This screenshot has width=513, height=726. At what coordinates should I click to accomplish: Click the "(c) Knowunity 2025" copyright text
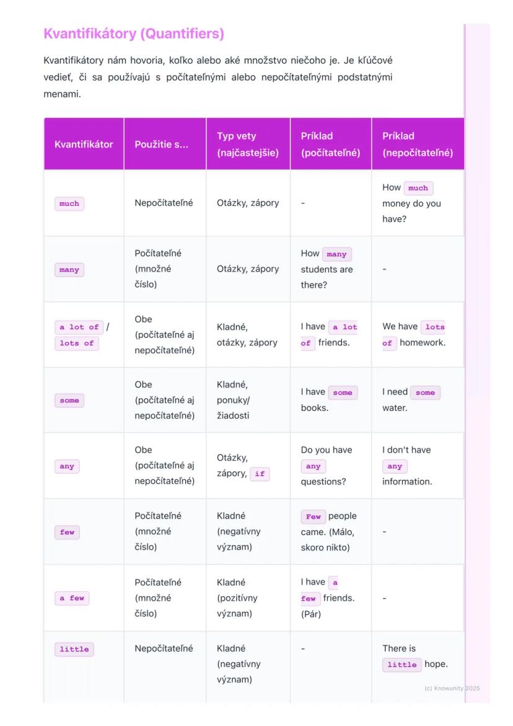452,688
